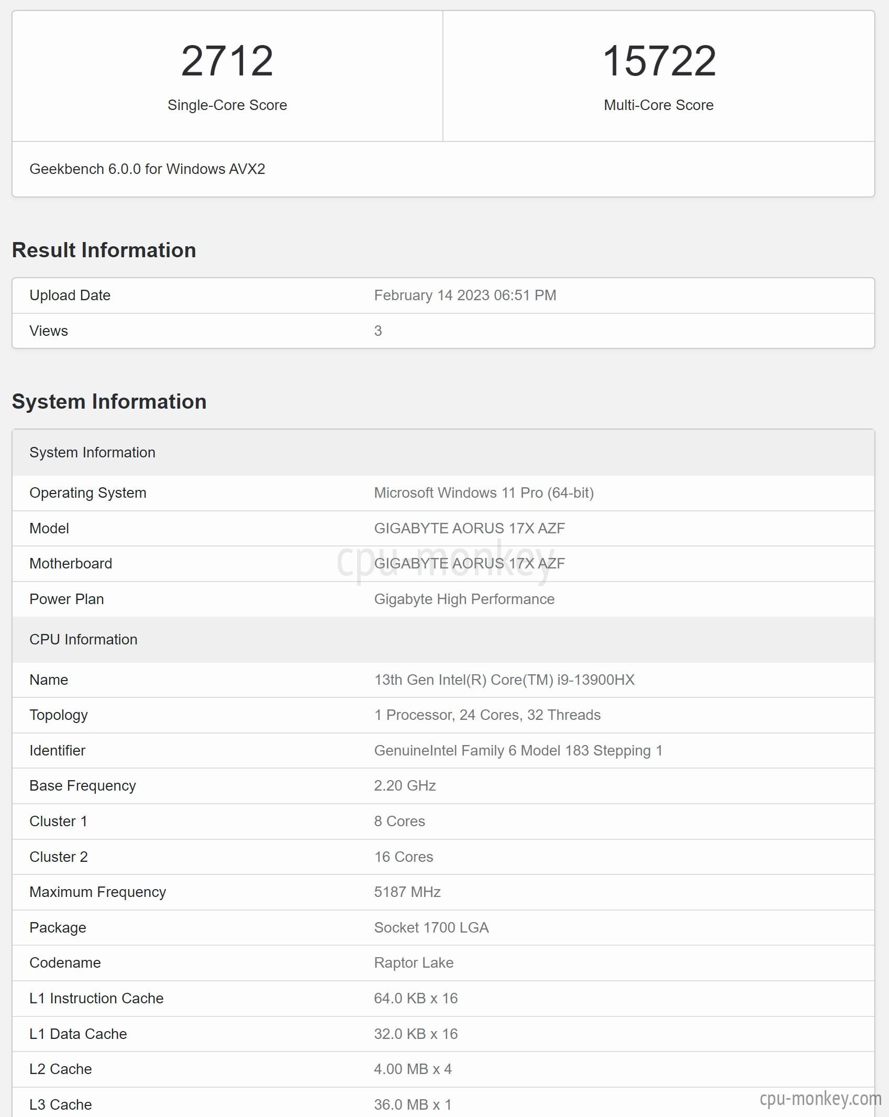Select the Geekbench 6.0.0 for Windows AVX2 text
Viewport: 889px width, 1117px height.
pos(147,169)
